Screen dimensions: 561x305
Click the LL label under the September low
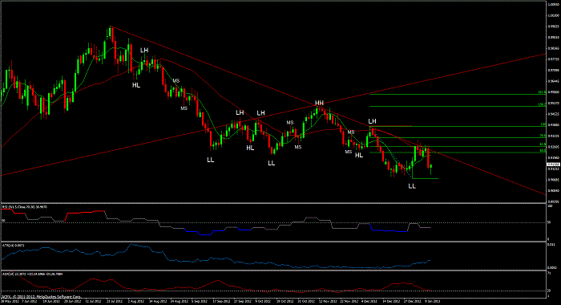coord(210,160)
